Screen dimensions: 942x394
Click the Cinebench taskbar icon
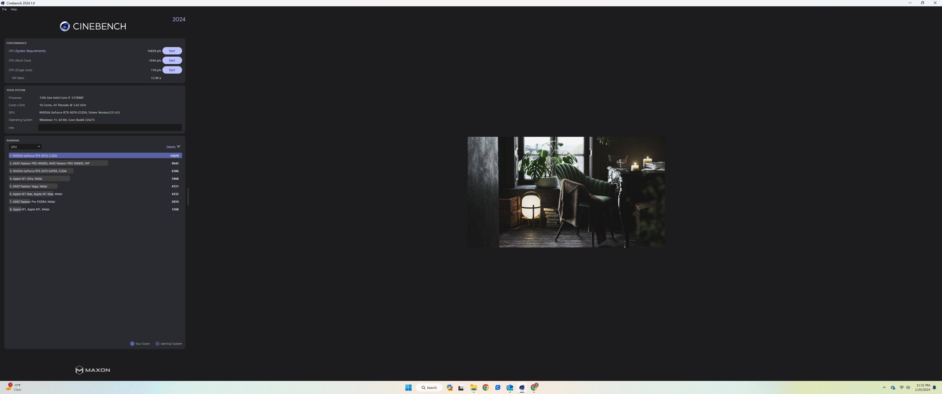(522, 387)
